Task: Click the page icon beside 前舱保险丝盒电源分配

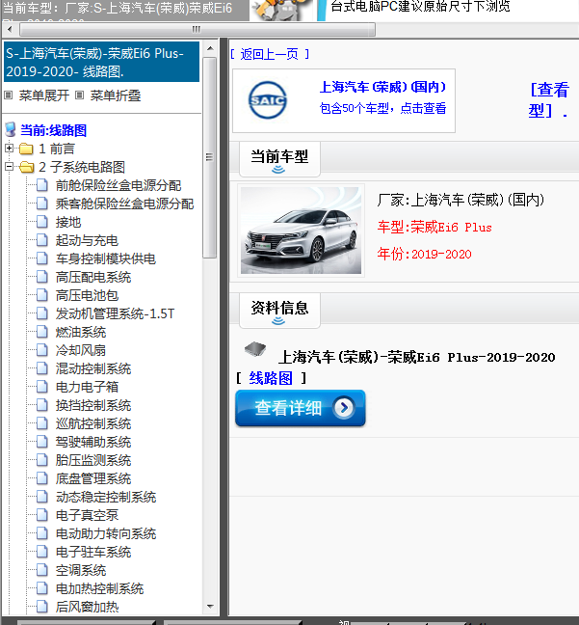Action: pos(42,185)
